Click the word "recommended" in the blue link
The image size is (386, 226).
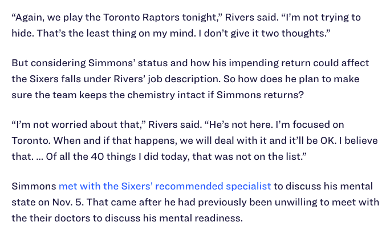[x=189, y=186]
